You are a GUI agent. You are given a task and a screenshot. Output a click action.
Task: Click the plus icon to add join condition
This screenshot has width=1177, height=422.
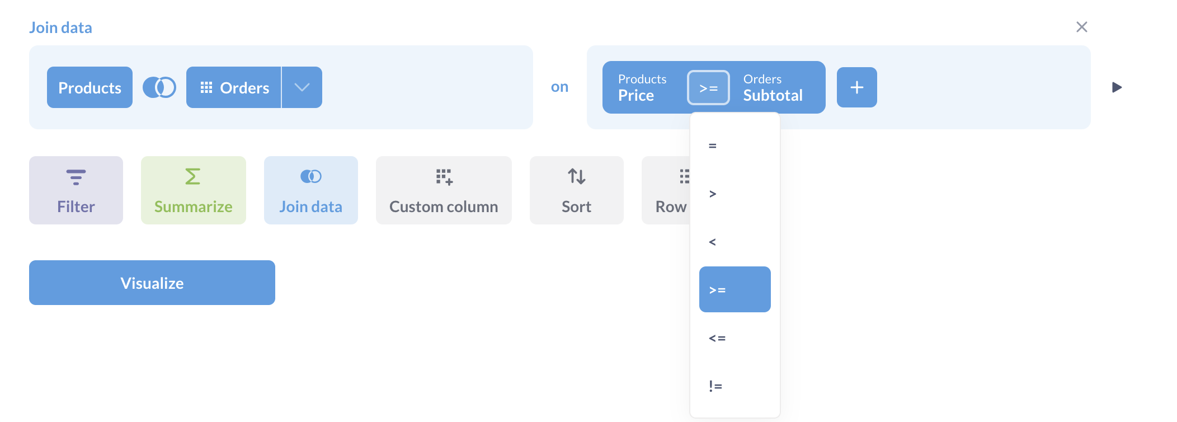(856, 87)
